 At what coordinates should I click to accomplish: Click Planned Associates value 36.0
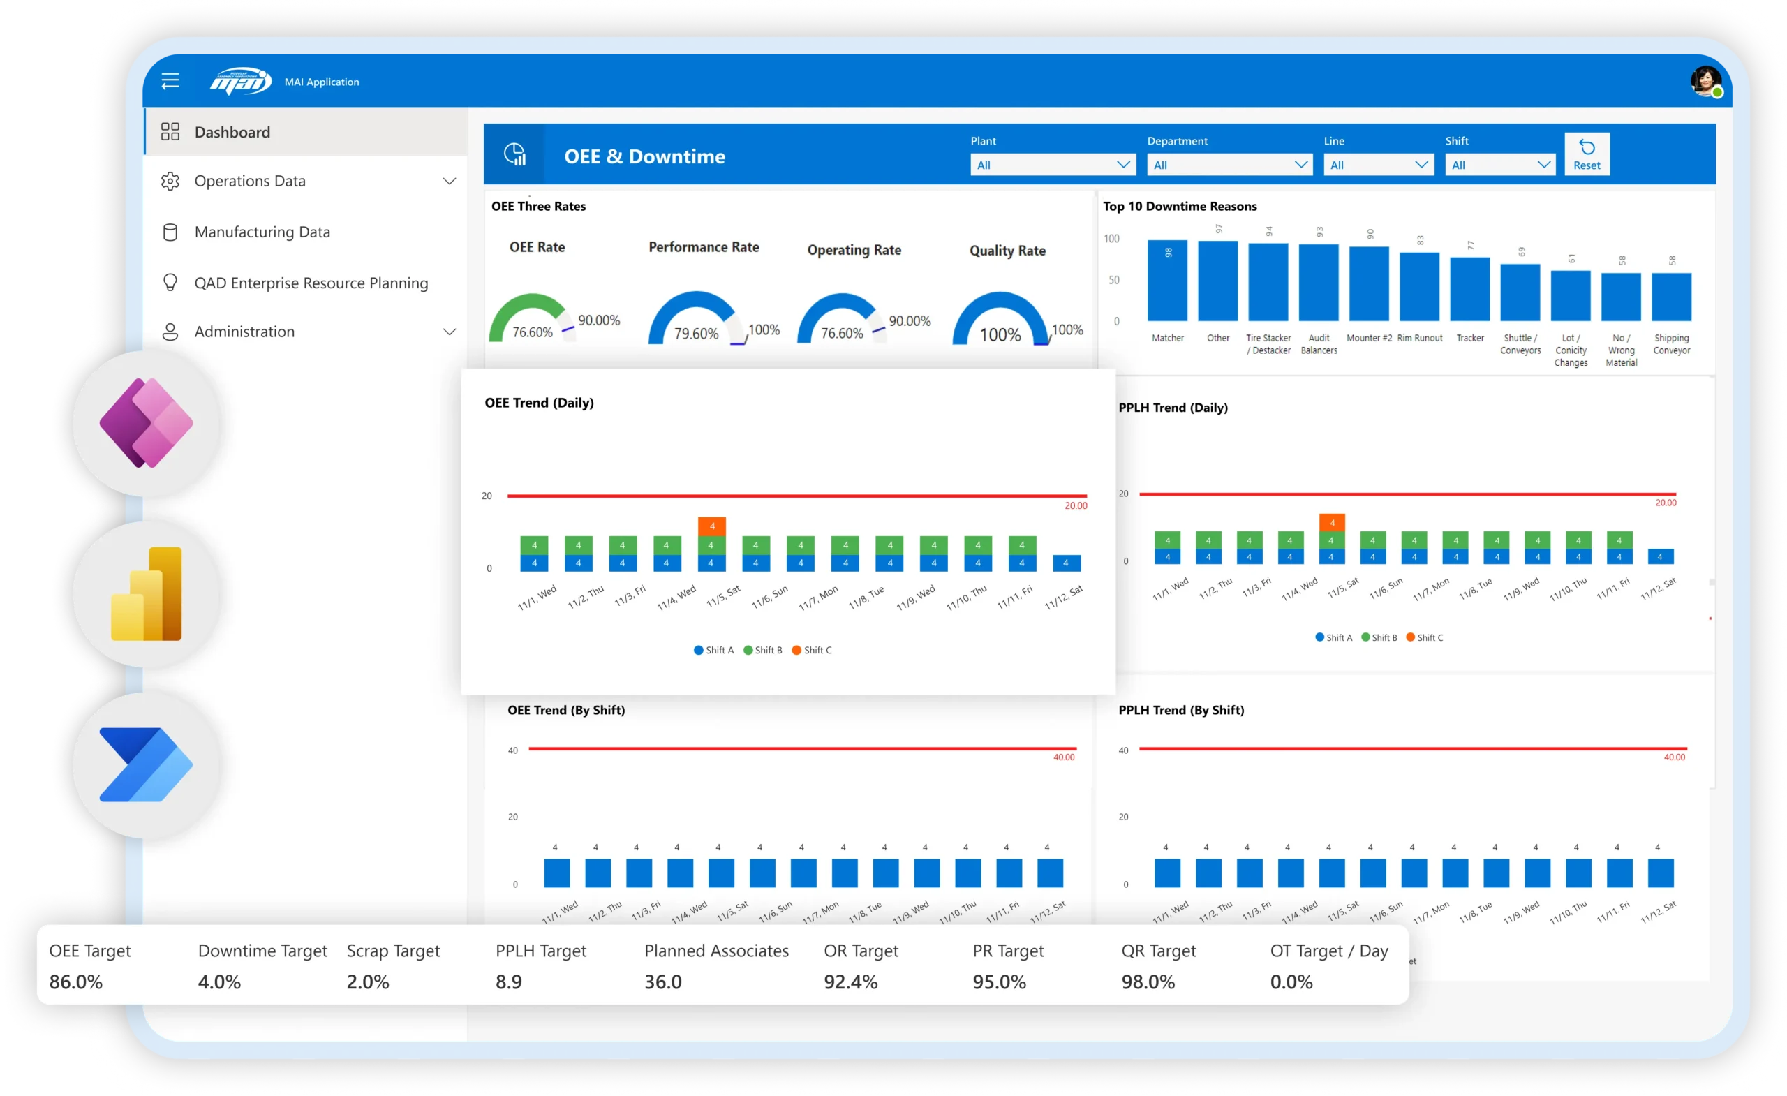[664, 982]
